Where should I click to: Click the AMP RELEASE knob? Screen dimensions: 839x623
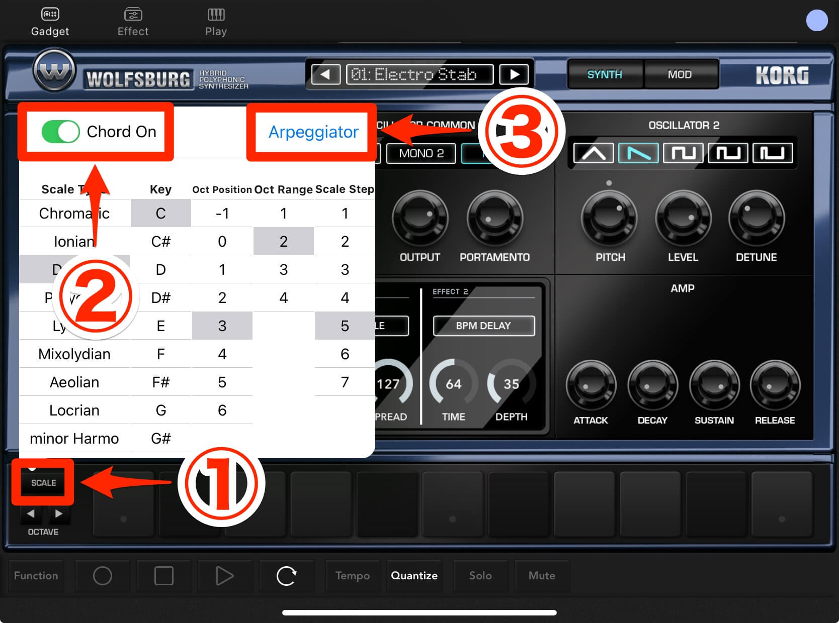point(775,386)
